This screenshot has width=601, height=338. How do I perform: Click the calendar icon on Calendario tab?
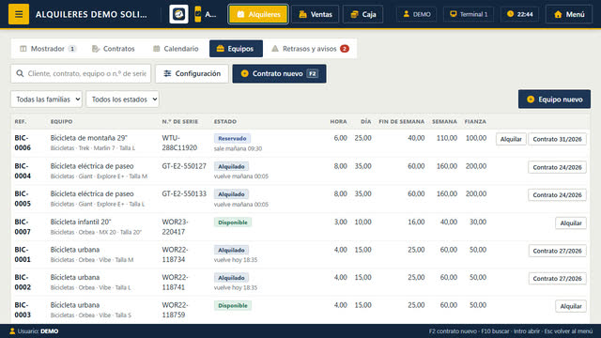(x=157, y=49)
